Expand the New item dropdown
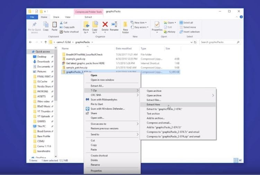This screenshot has width=260, height=175. point(141,23)
